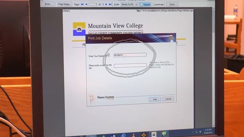Go to previous page arrow
The image size is (244, 137).
pyautogui.click(x=87, y=4)
